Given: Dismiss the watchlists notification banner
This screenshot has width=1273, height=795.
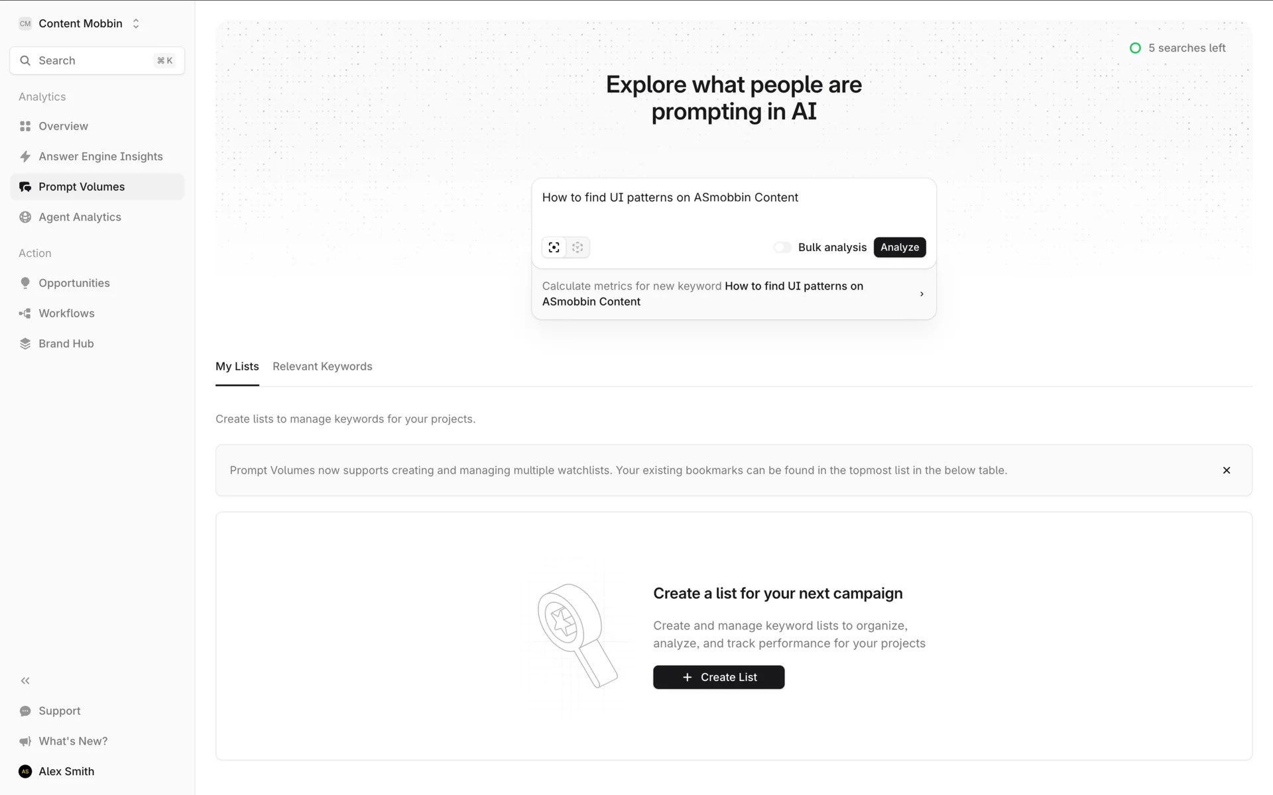Looking at the screenshot, I should (1226, 470).
